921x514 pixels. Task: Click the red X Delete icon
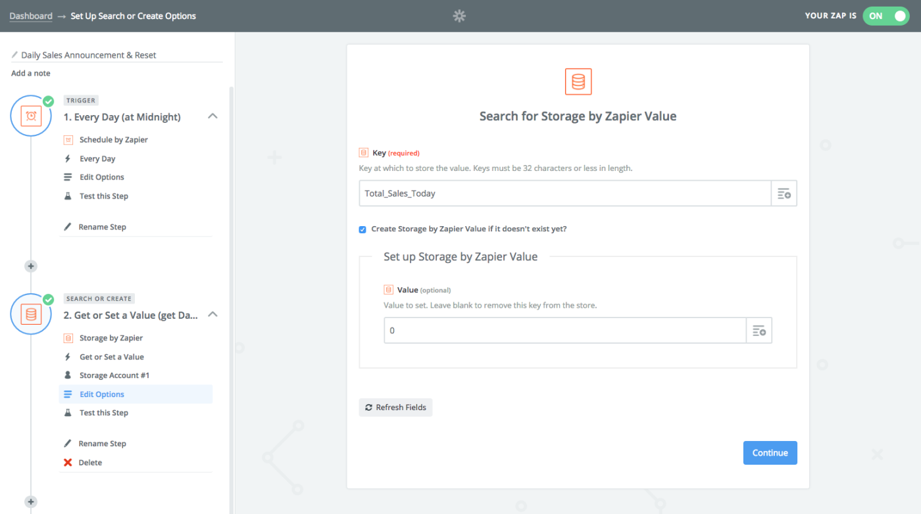[x=68, y=463]
